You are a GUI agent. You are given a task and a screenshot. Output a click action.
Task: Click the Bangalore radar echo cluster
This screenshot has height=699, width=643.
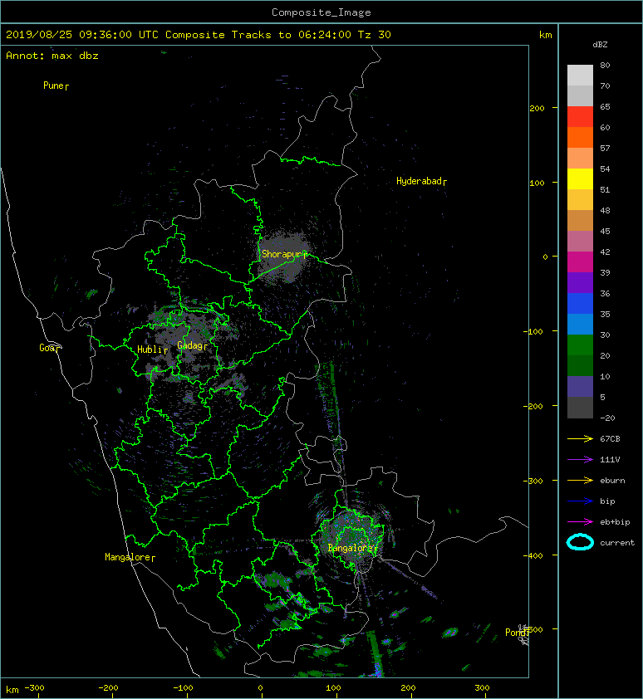point(352,537)
